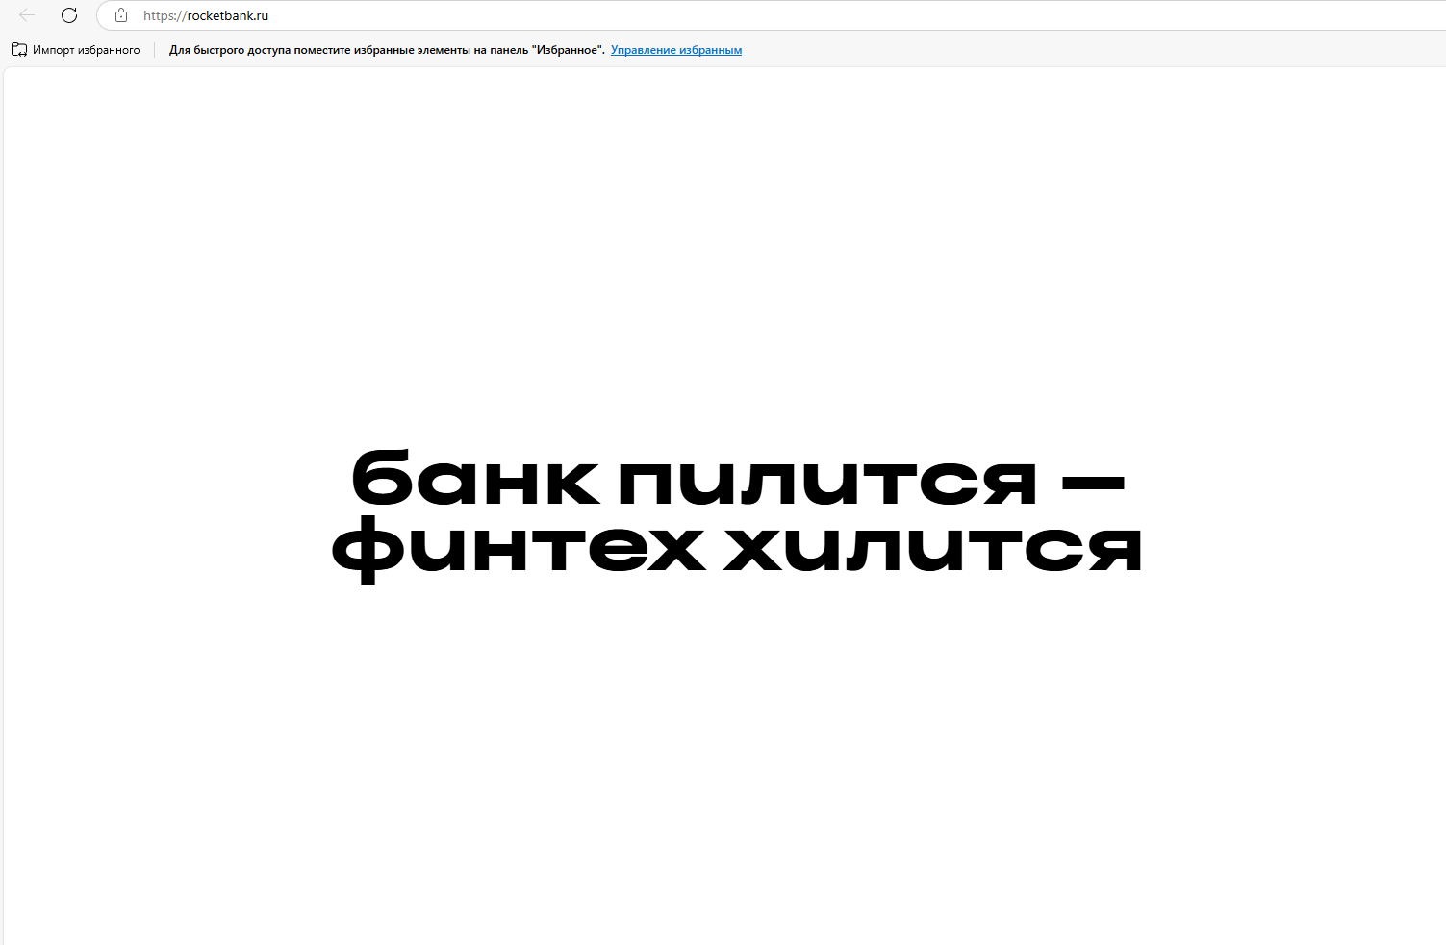Click the word "Избранное" in the hint text
The height and width of the screenshot is (945, 1446).
pos(567,50)
